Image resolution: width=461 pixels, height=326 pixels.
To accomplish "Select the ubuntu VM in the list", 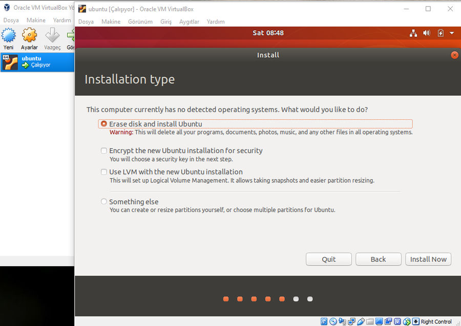I will pos(37,62).
